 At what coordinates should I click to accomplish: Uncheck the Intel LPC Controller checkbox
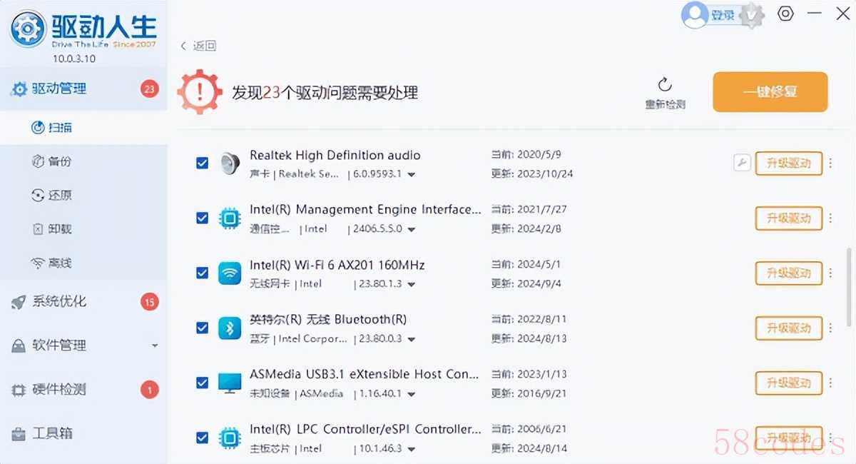[202, 438]
